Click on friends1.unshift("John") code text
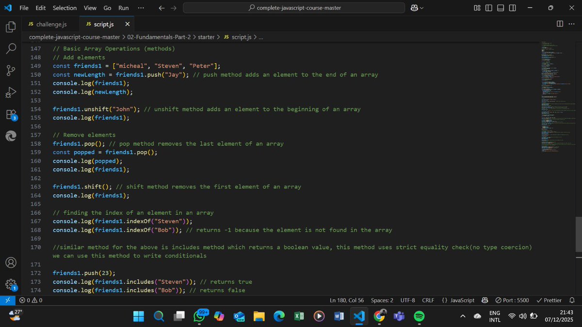The image size is (582, 327). [x=97, y=109]
